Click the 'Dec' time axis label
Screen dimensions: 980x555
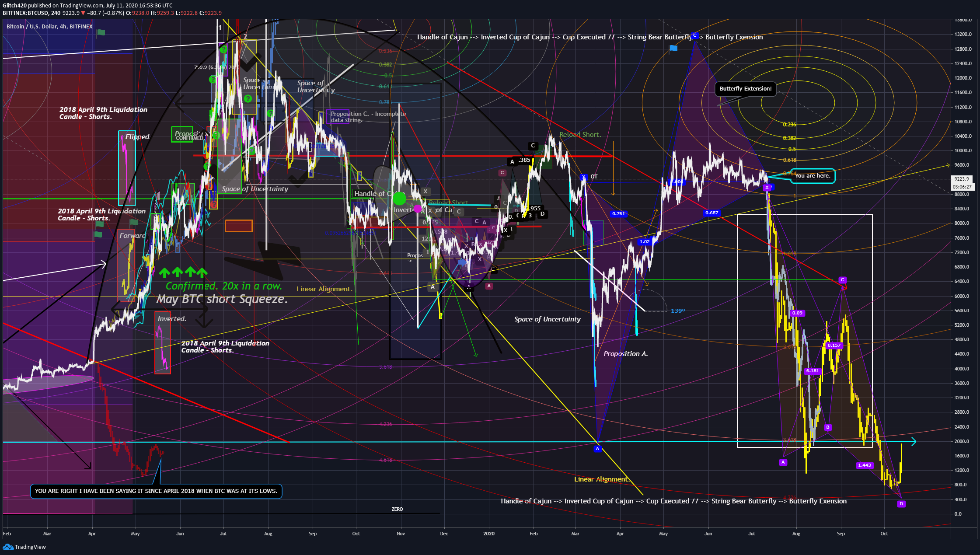point(444,534)
